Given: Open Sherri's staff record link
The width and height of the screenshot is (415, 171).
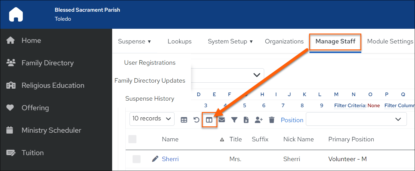Looking at the screenshot, I should pos(170,159).
